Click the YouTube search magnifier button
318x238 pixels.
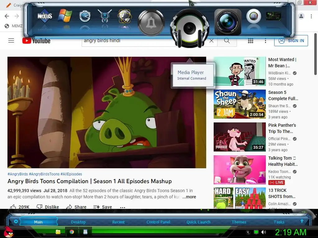point(227,41)
